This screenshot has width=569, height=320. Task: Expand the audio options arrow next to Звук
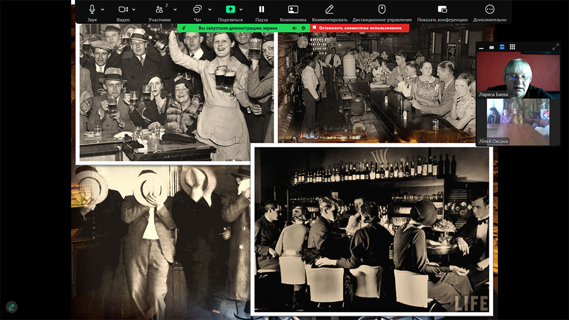tap(102, 10)
